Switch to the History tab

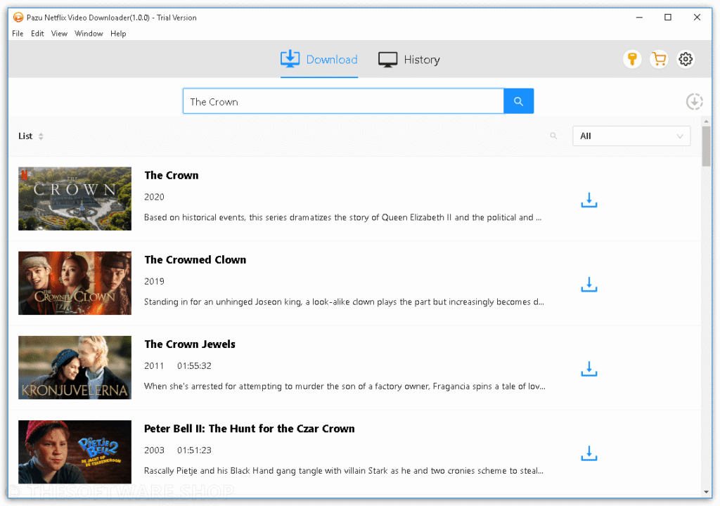click(409, 60)
